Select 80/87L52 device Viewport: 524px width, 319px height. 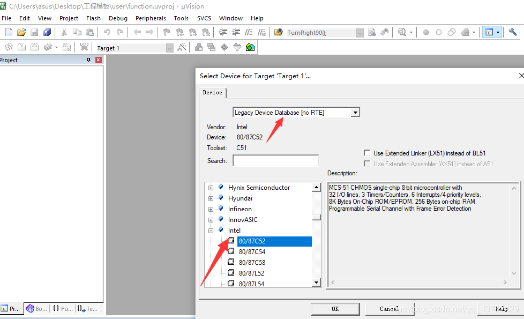[x=251, y=273]
